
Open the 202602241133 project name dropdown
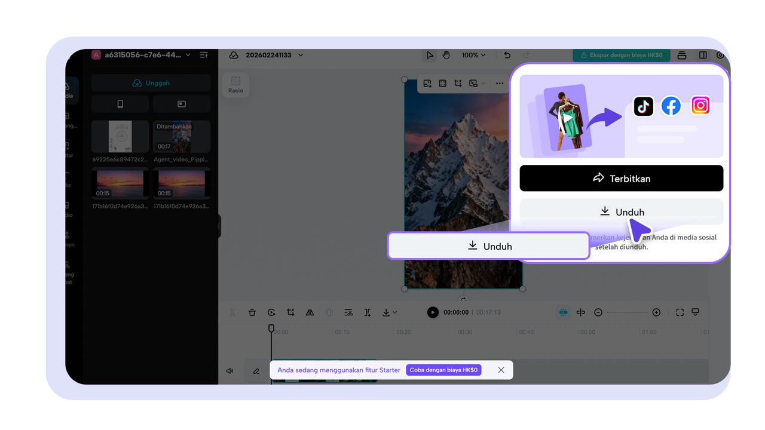point(301,55)
